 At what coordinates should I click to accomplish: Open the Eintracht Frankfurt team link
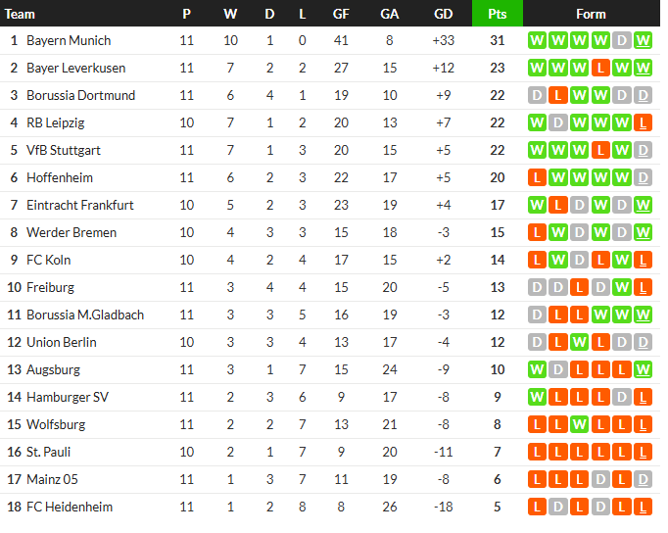[x=80, y=205]
